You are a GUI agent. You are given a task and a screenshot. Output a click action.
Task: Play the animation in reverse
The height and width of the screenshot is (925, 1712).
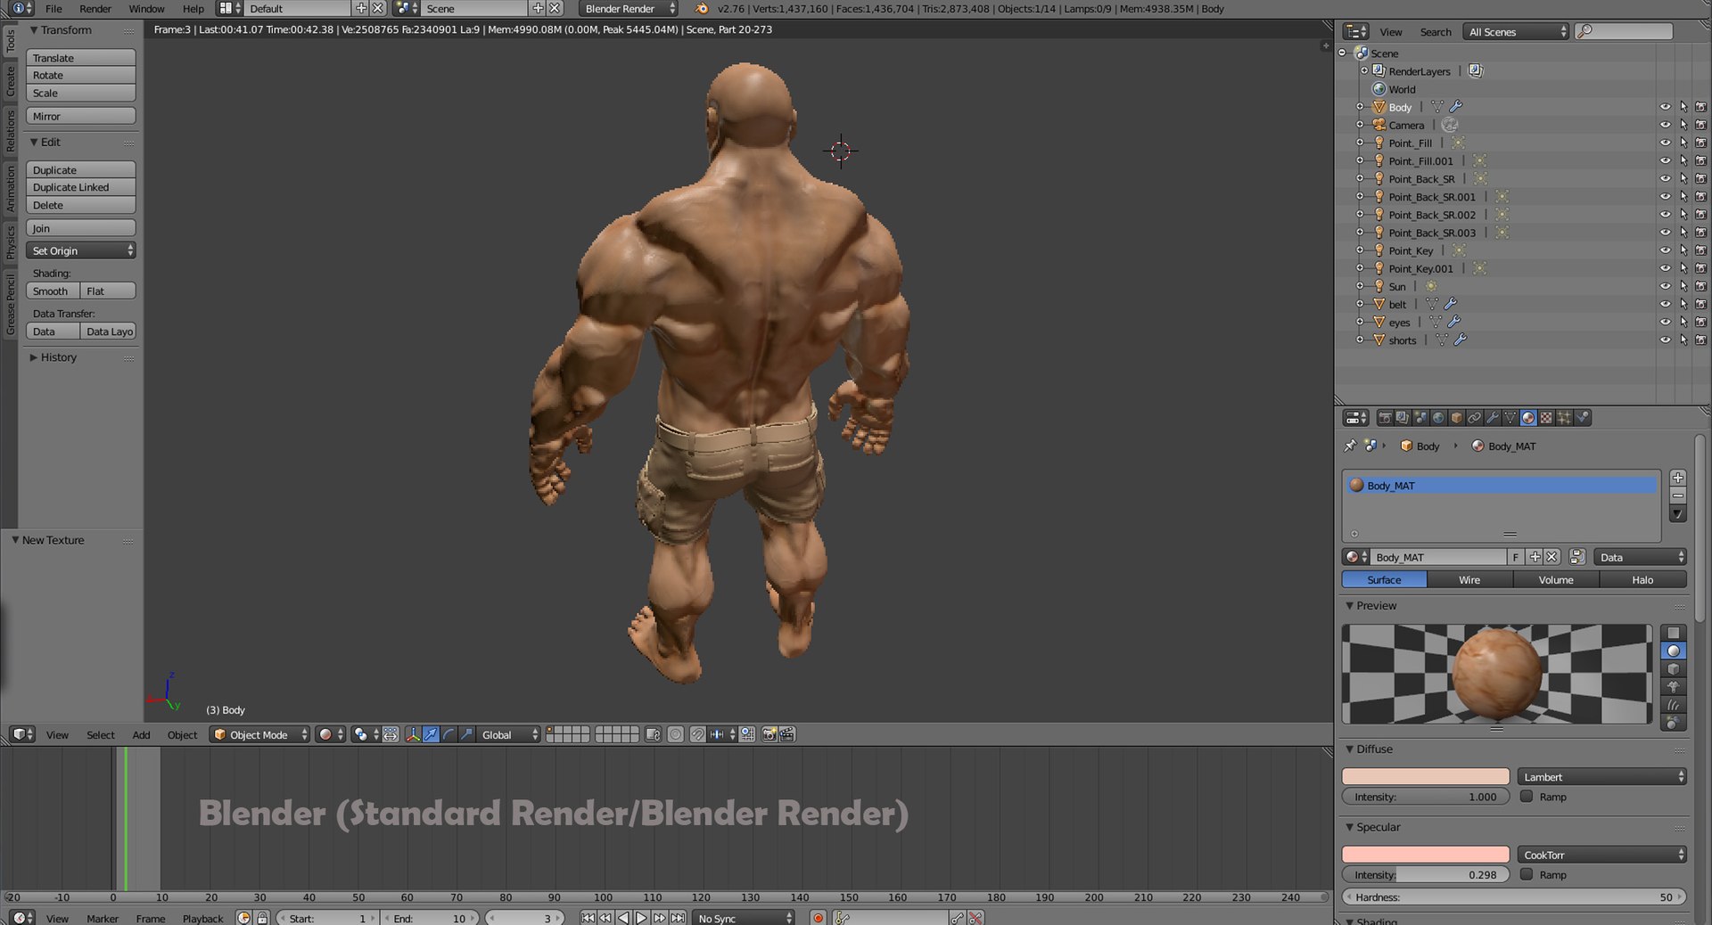click(623, 918)
